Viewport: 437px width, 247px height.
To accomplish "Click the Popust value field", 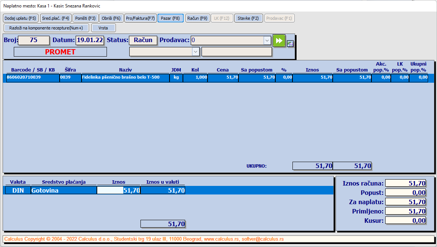I will [x=405, y=193].
